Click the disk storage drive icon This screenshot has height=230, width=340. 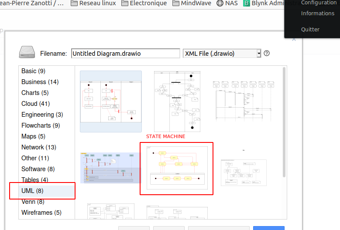(27, 52)
